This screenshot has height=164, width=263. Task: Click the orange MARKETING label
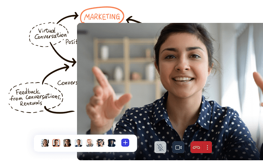[102, 17]
